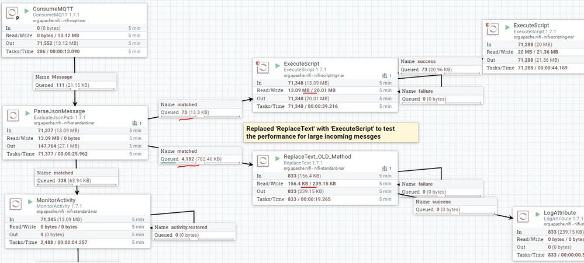Select the matched connection with 4,182 queued
The height and width of the screenshot is (263, 584).
201,155
